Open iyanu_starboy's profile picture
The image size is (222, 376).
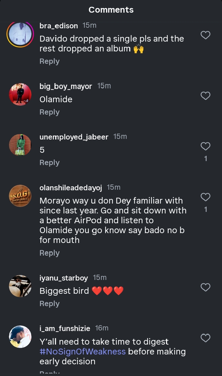click(x=20, y=286)
